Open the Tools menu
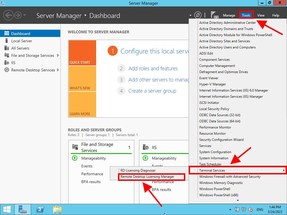This screenshot has height=215, width=287. pos(246,15)
